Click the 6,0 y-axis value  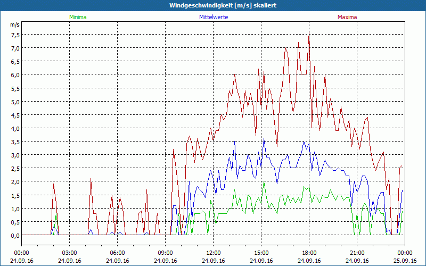coord(15,75)
